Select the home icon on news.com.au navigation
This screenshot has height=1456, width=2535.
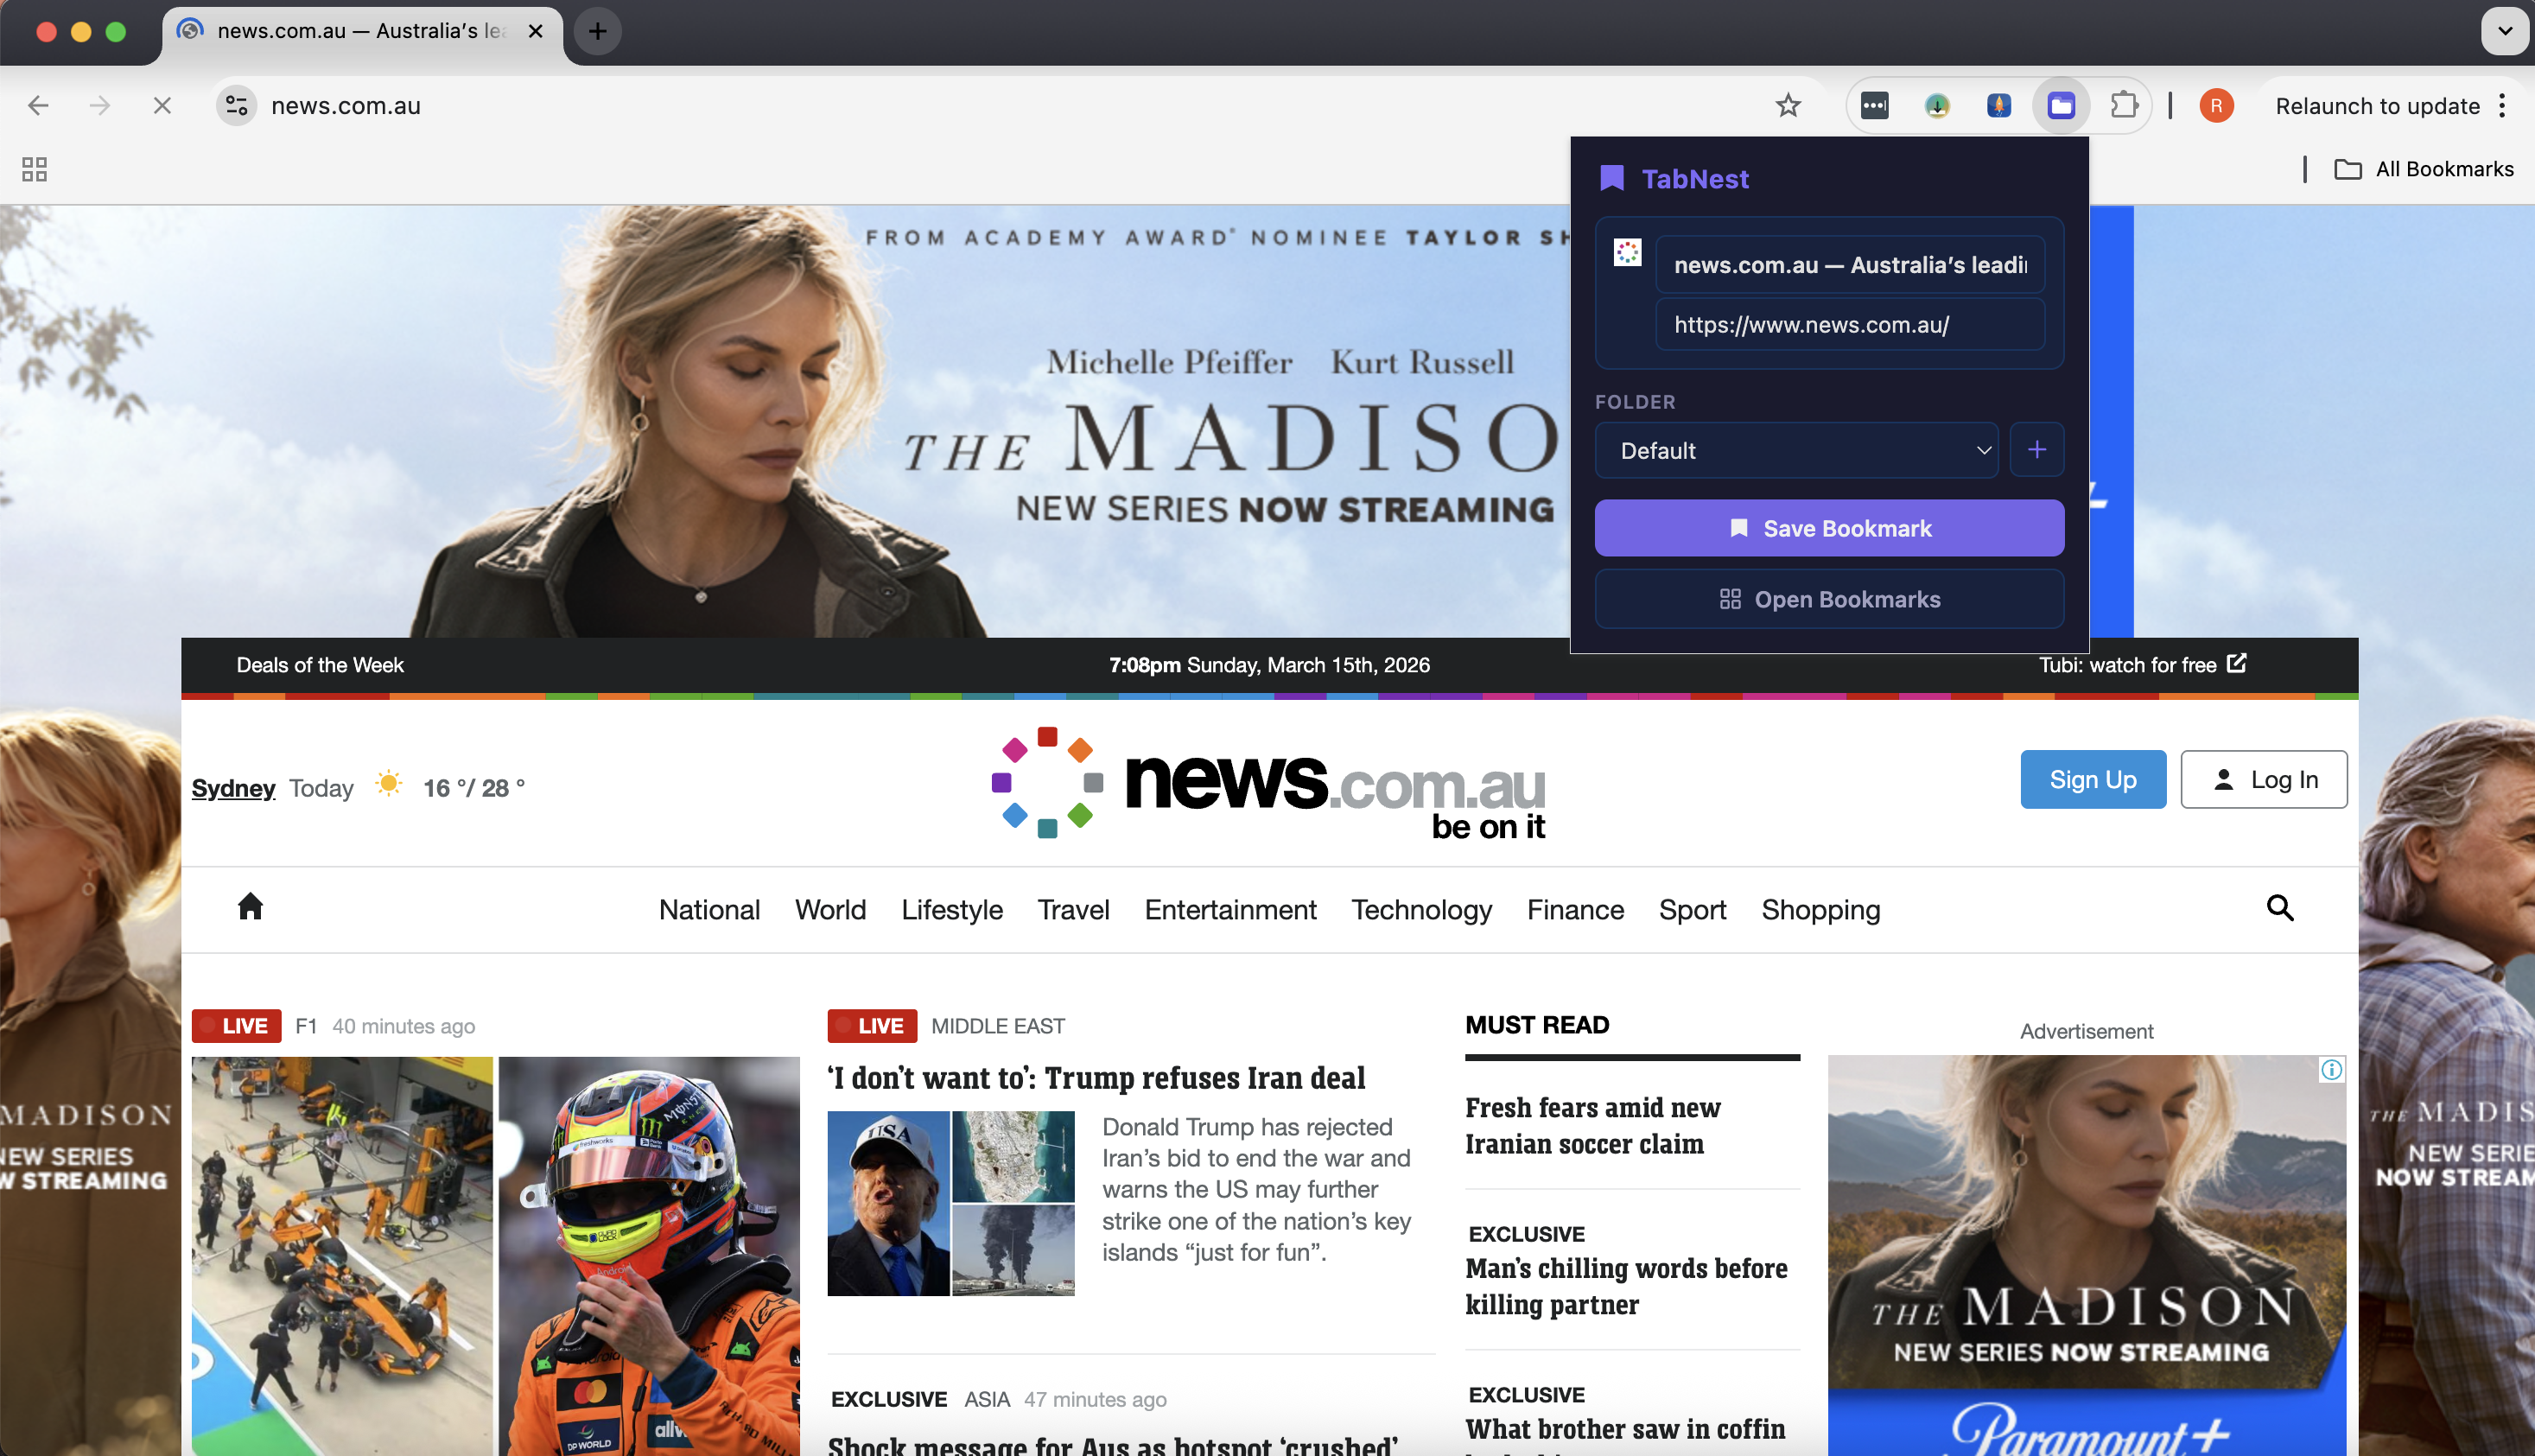point(250,908)
